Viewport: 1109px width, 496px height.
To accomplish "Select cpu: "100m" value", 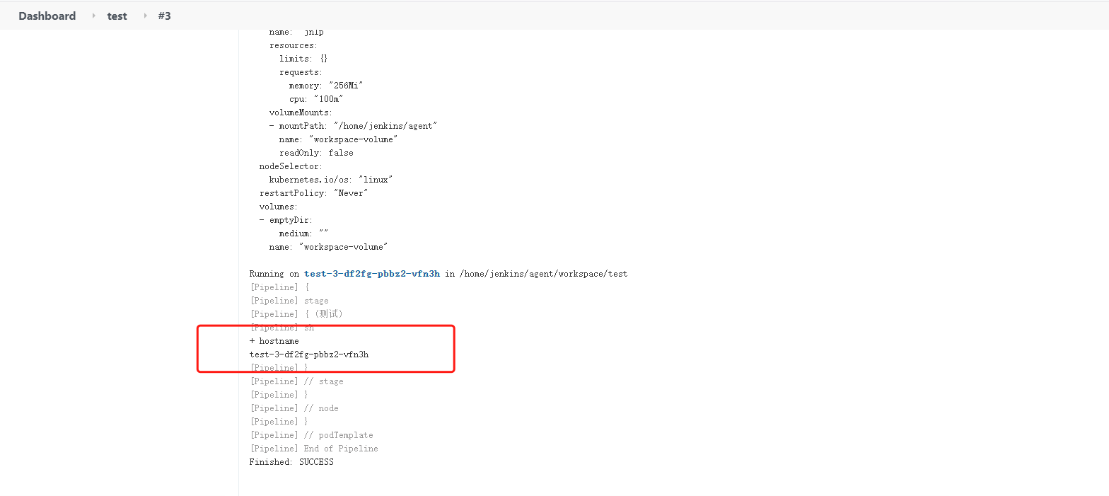I will tap(315, 99).
